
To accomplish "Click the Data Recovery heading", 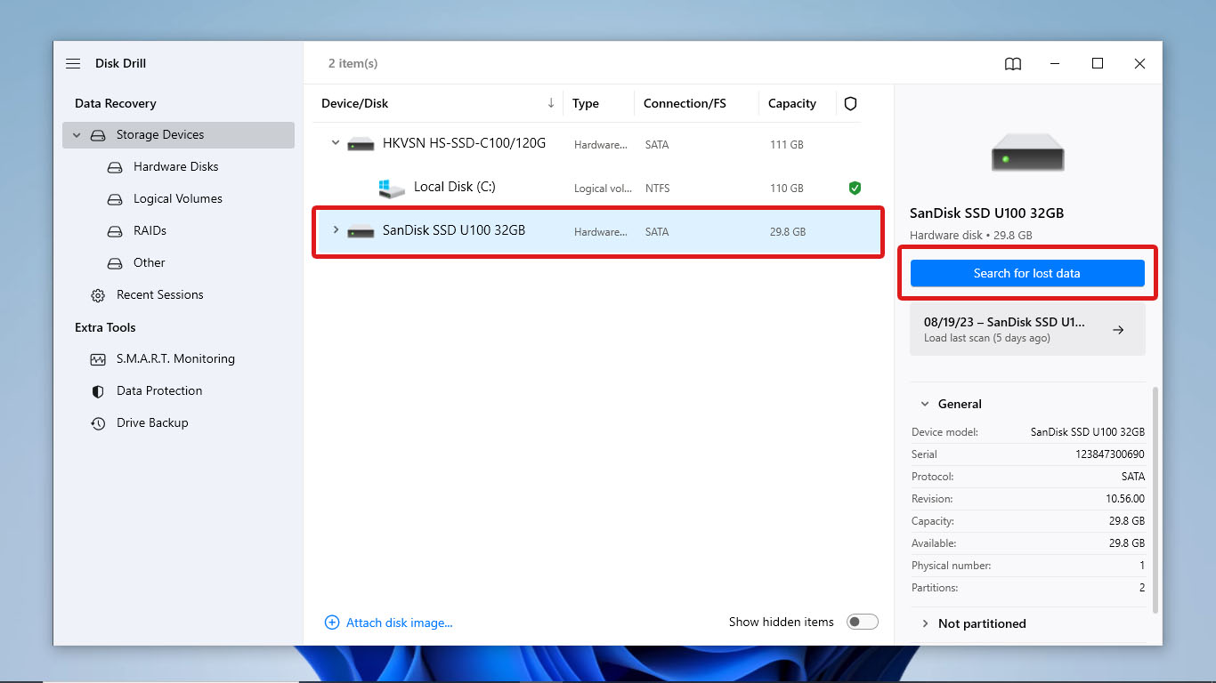I will 116,104.
